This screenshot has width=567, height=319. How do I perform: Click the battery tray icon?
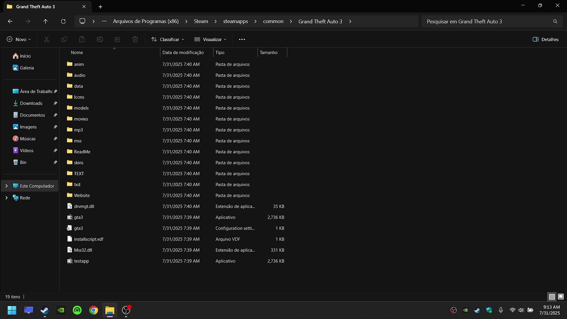(x=530, y=310)
